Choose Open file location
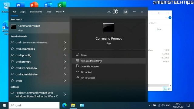Screen dimensions: 194x109 click(109, 67)
